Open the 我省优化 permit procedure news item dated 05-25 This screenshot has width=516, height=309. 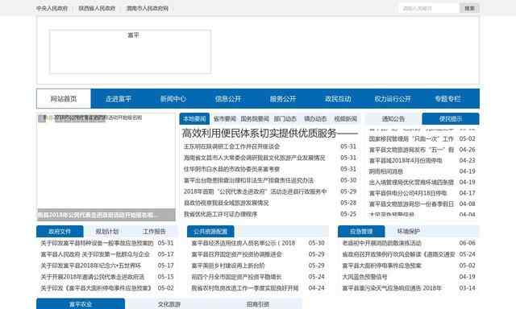tap(220, 214)
